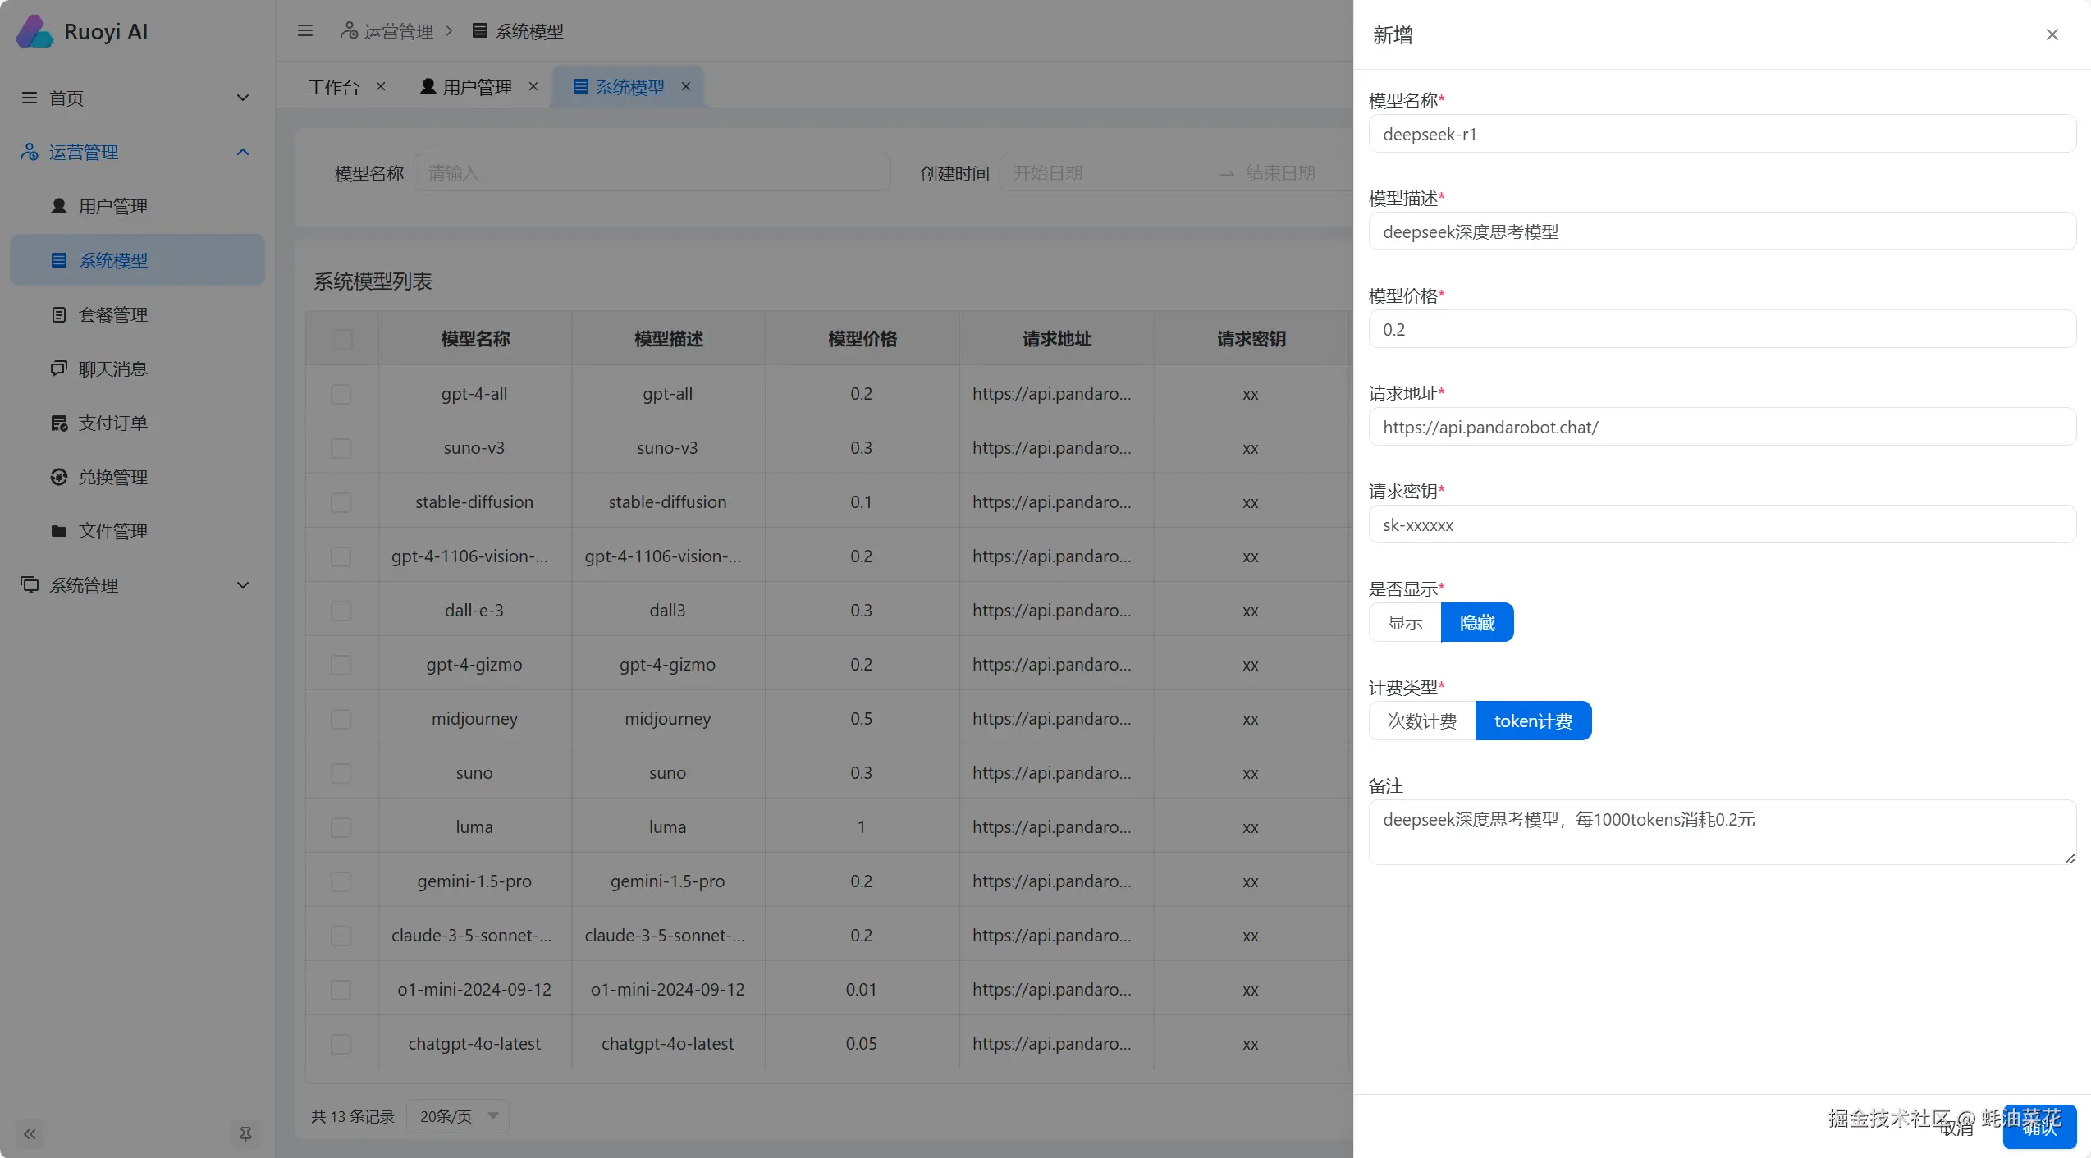Click the 备注 remarks textarea
Viewport: 2091px width, 1158px height.
[1723, 832]
